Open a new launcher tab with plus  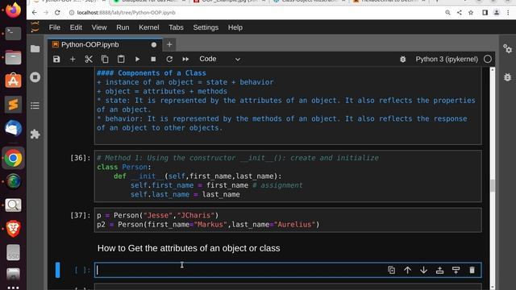click(169, 45)
